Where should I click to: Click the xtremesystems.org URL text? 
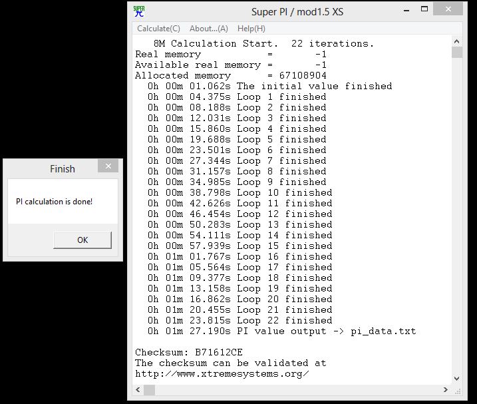point(222,373)
